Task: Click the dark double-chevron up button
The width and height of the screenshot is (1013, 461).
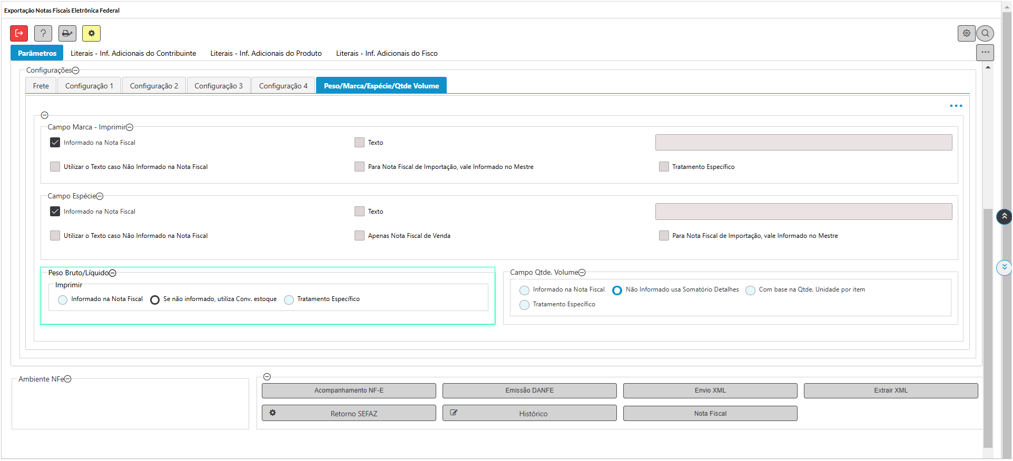Action: point(1004,216)
